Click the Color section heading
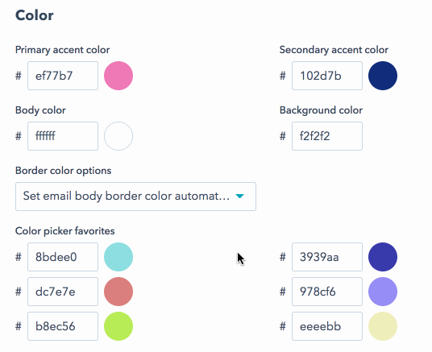432x352 pixels. pyautogui.click(x=35, y=15)
